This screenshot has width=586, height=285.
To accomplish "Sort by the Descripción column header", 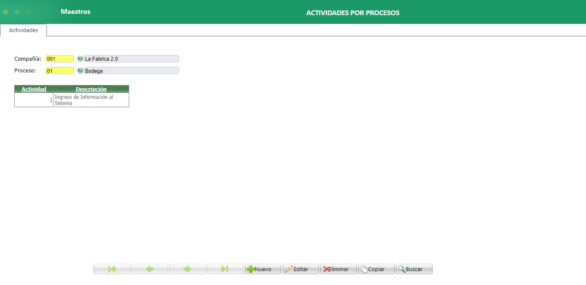I will tap(91, 89).
